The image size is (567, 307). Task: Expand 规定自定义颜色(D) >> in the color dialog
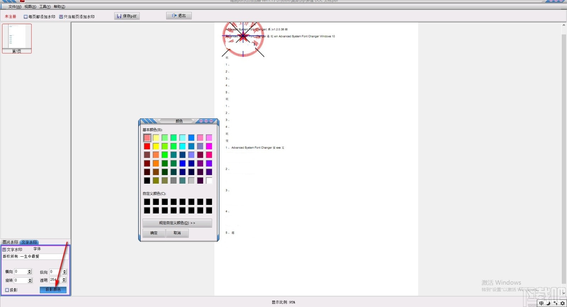(x=177, y=223)
